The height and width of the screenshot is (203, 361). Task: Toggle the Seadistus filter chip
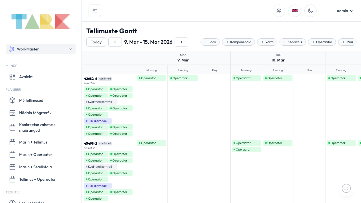click(292, 42)
